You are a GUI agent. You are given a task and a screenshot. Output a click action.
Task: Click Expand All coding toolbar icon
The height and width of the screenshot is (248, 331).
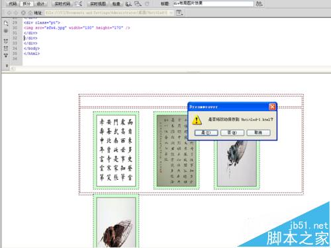point(6,56)
